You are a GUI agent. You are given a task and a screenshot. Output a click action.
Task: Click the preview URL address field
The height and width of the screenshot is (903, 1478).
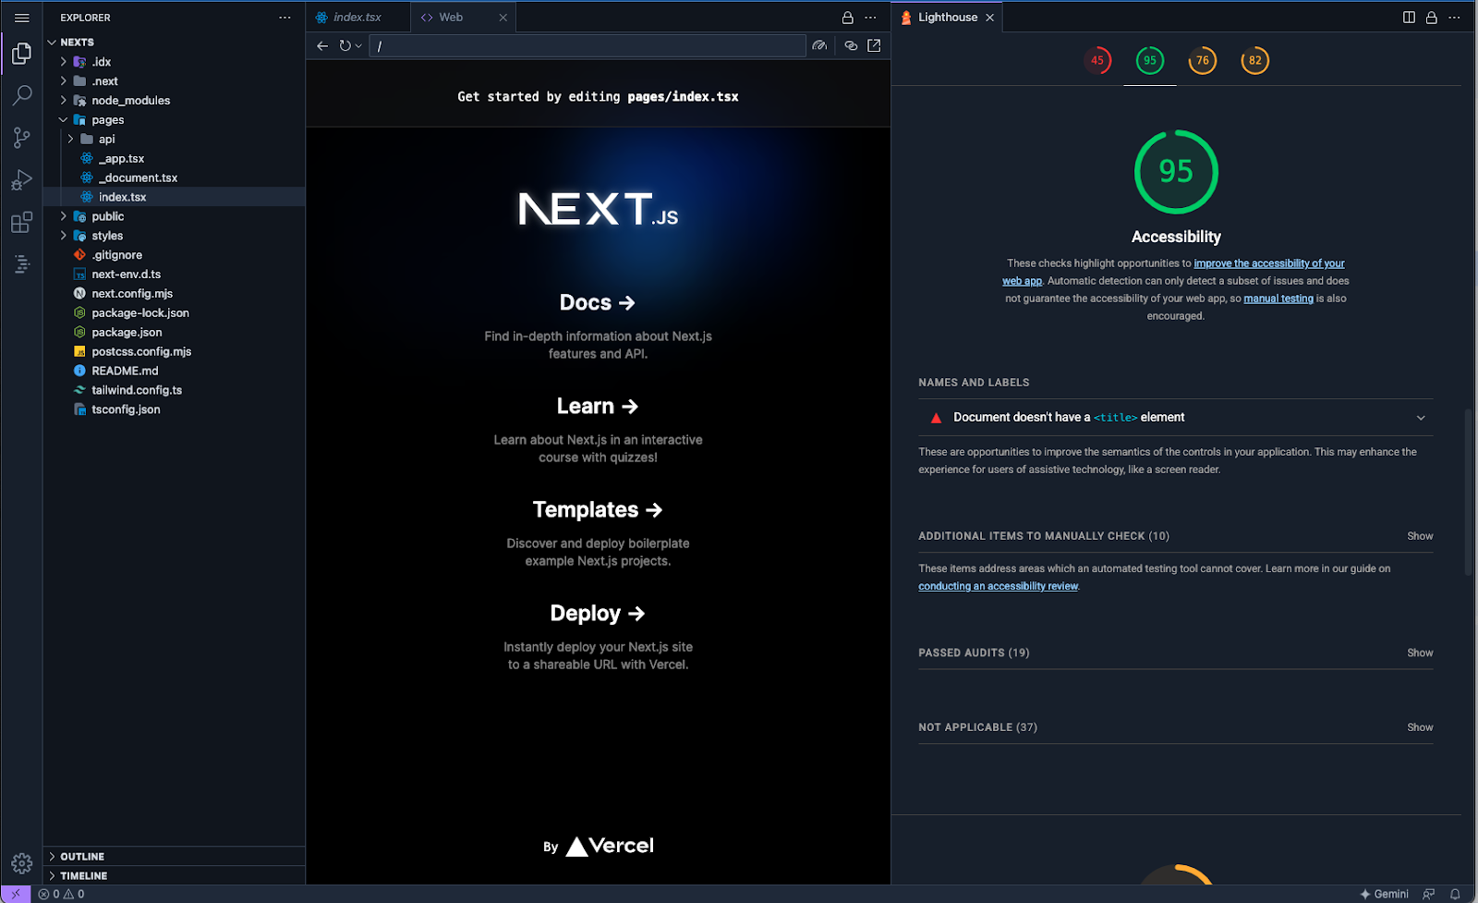pyautogui.click(x=588, y=45)
